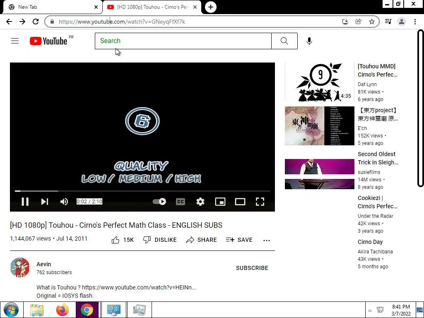Click the install/download page icon in address bar
This screenshot has width=424, height=318.
point(345,22)
